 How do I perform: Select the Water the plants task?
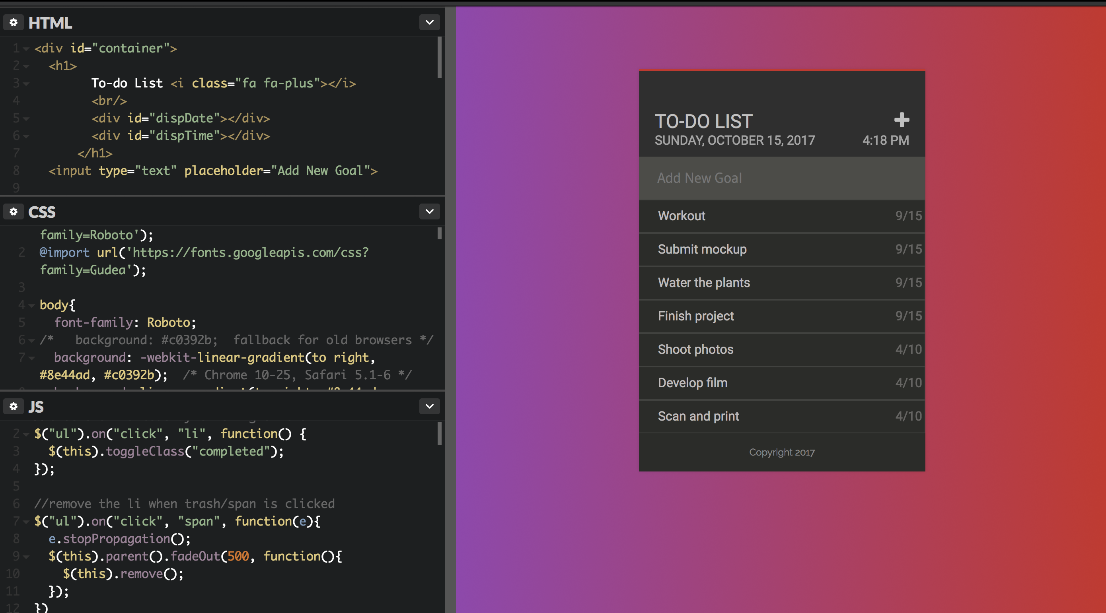773,282
